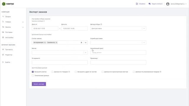
Task: Tick Выгрузить адрес по частям checkbox
Action: click(76, 72)
